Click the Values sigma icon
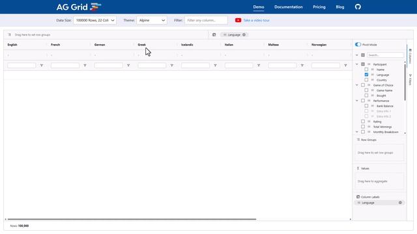This screenshot has width=417, height=234. (358, 168)
